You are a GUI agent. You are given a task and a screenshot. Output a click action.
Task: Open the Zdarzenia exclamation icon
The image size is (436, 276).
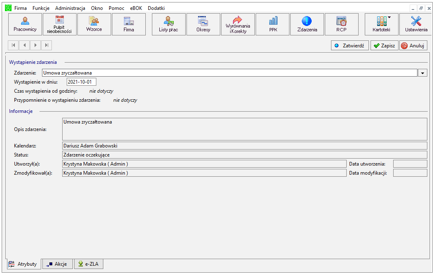point(307,24)
